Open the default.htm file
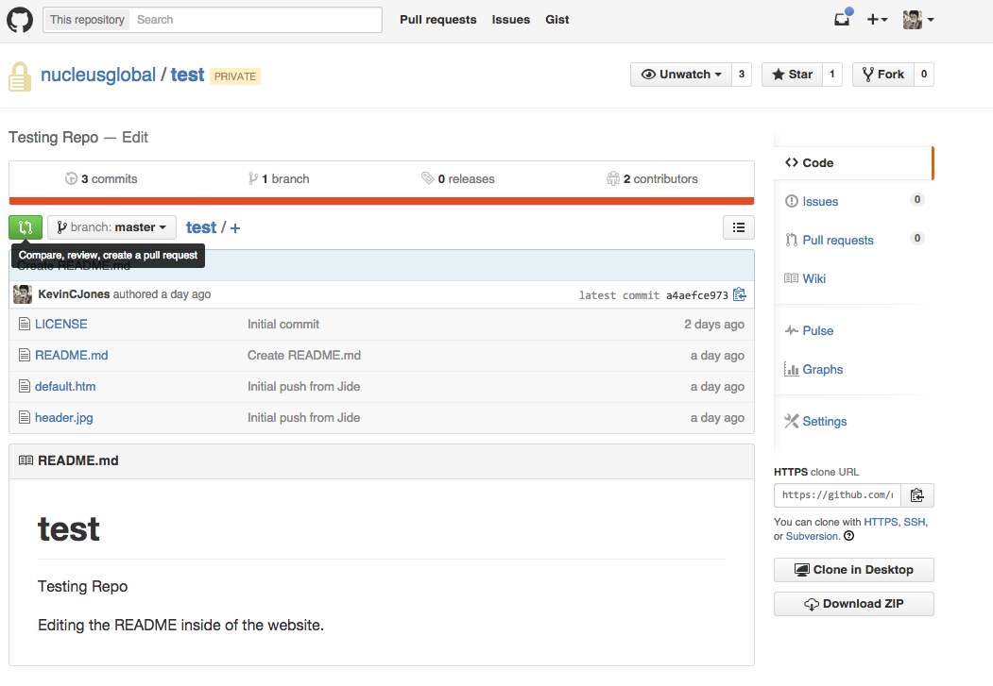The width and height of the screenshot is (993, 686). pyautogui.click(x=65, y=386)
